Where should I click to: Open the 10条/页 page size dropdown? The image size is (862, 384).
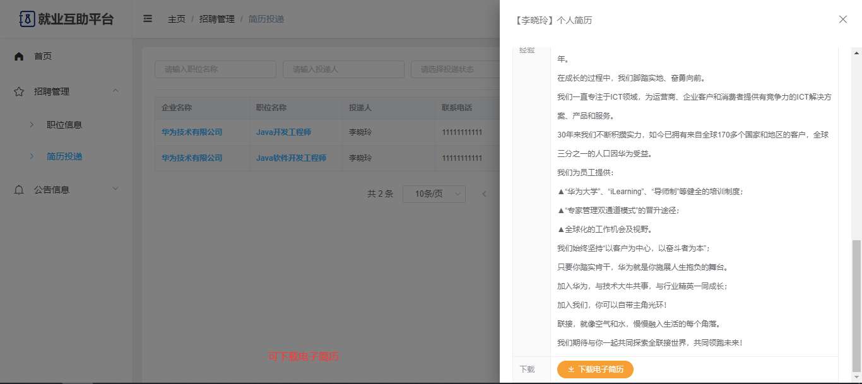[x=434, y=194]
